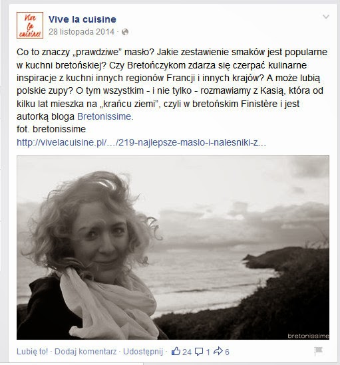
Task: Click the number 6 shares count
Action: [x=227, y=352]
